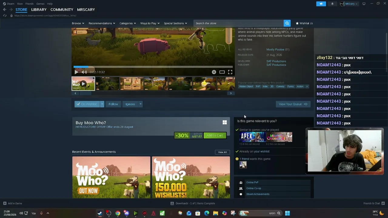Open the MrScary account dropdown
This screenshot has height=218, width=388.
point(349,4)
